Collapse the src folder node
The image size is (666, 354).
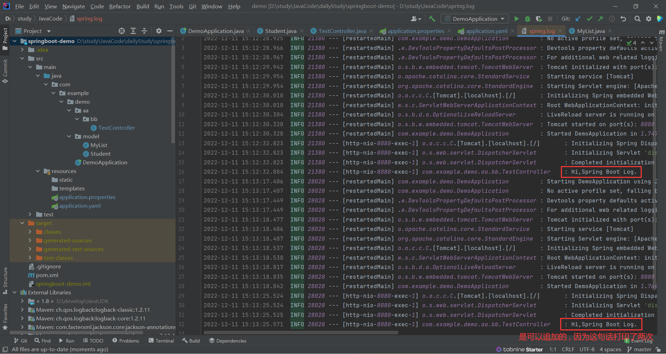pyautogui.click(x=22, y=58)
